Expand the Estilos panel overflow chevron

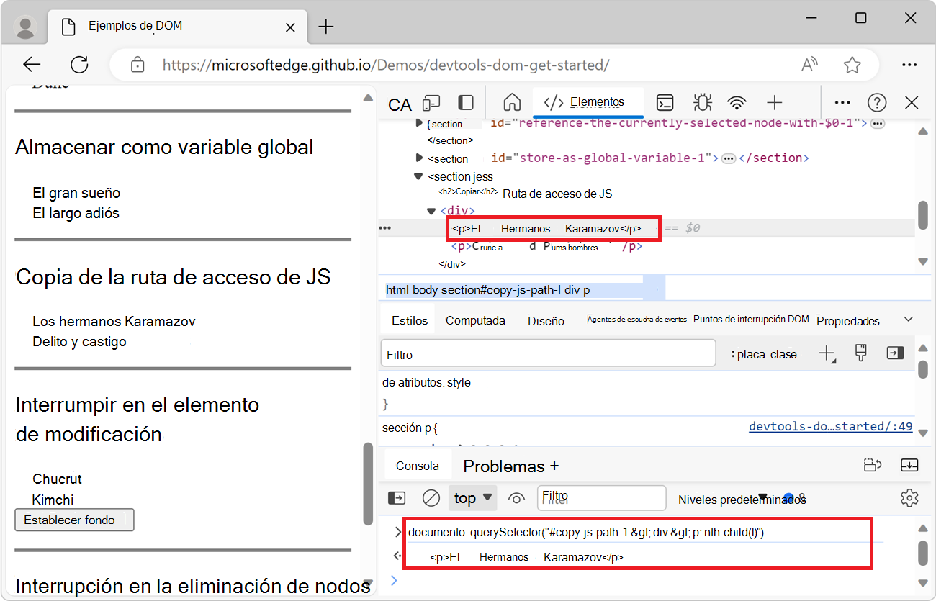click(909, 318)
